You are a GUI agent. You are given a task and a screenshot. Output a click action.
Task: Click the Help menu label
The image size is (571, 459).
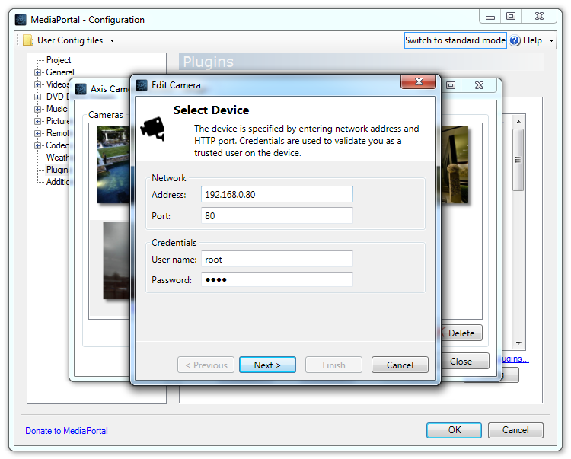tap(532, 40)
